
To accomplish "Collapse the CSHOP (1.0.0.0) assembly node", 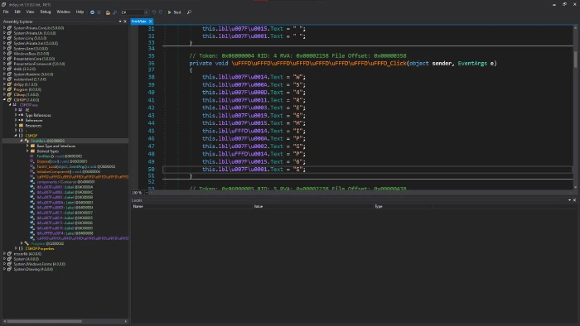I will [x=4, y=99].
